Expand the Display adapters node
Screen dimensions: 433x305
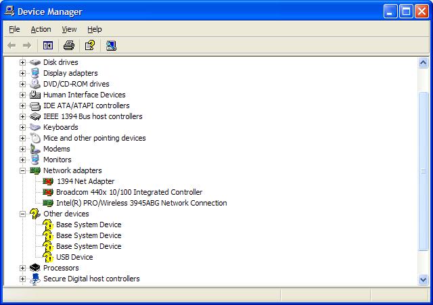pos(22,73)
